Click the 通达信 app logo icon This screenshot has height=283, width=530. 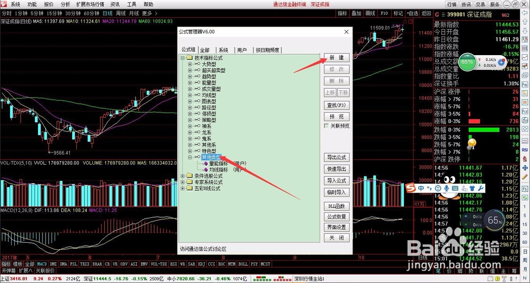[3, 4]
